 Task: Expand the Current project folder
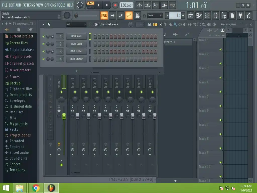19,36
